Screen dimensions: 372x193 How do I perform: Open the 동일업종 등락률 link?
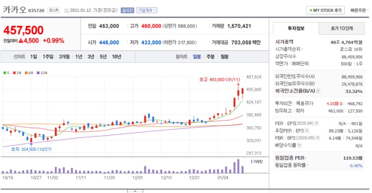[291, 165]
